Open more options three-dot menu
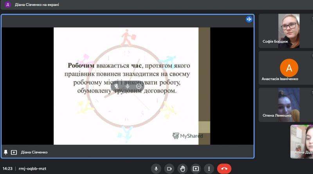This screenshot has height=174, width=313. click(x=208, y=169)
